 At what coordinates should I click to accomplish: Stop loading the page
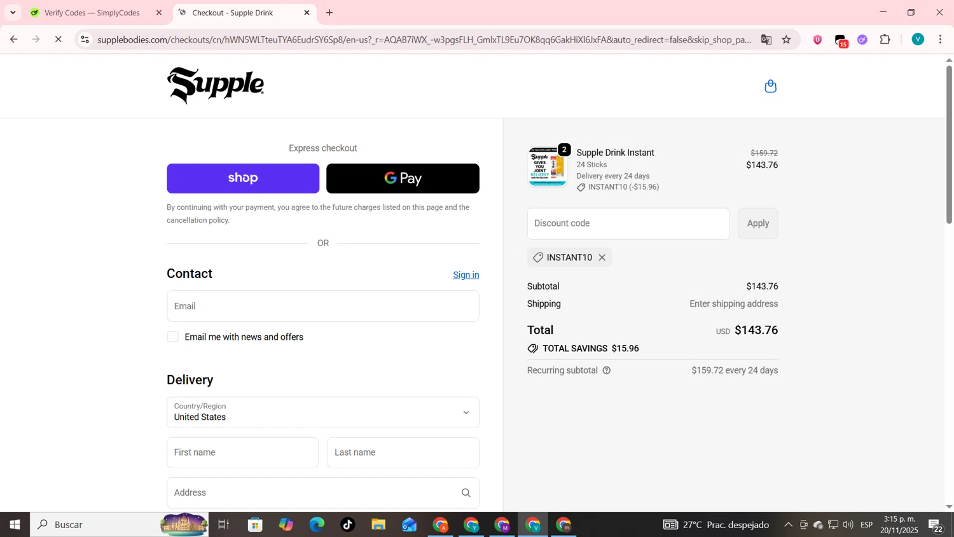58,39
